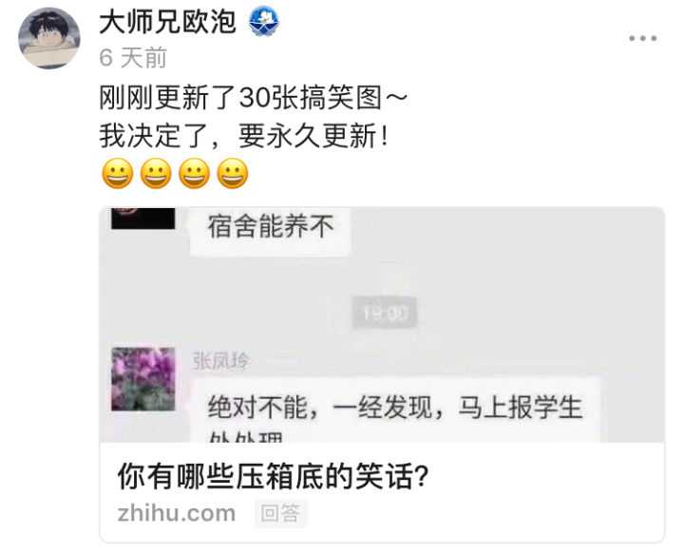Open the chat screenshot preview image

tap(382, 325)
